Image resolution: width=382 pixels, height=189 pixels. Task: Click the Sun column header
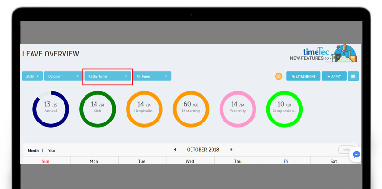pyautogui.click(x=45, y=161)
